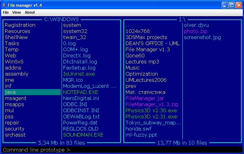
Task: Select the mui folder
Action: pos(9,110)
